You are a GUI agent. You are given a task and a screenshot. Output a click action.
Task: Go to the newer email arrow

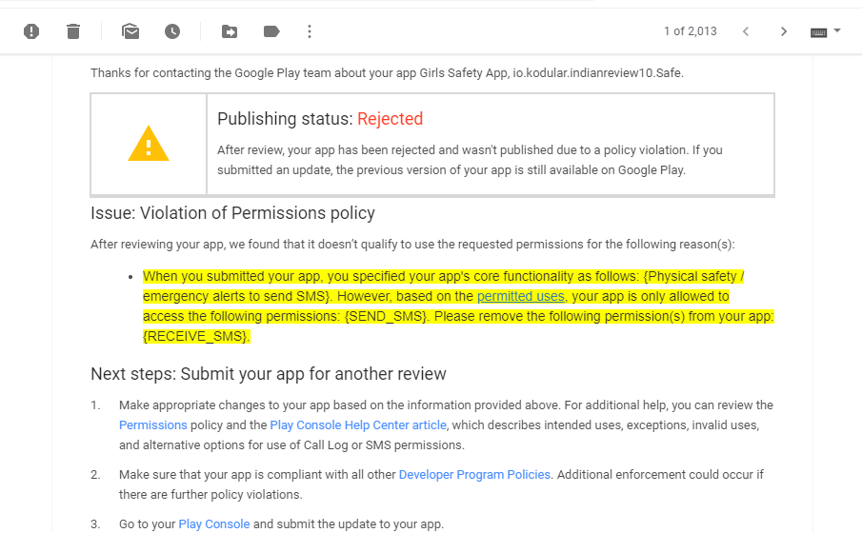click(x=746, y=31)
